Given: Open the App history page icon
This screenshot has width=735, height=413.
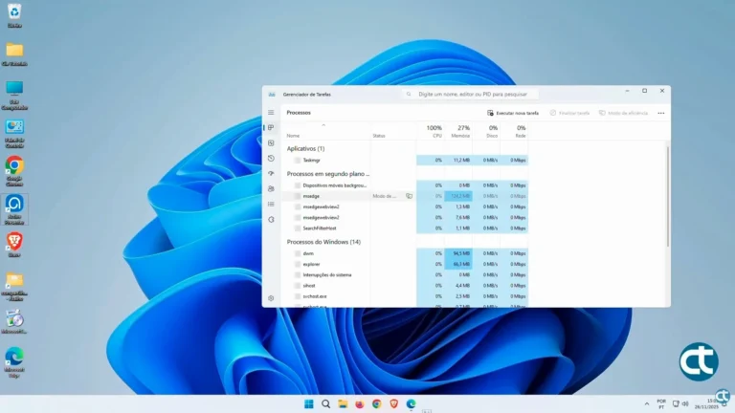Looking at the screenshot, I should click(x=271, y=159).
